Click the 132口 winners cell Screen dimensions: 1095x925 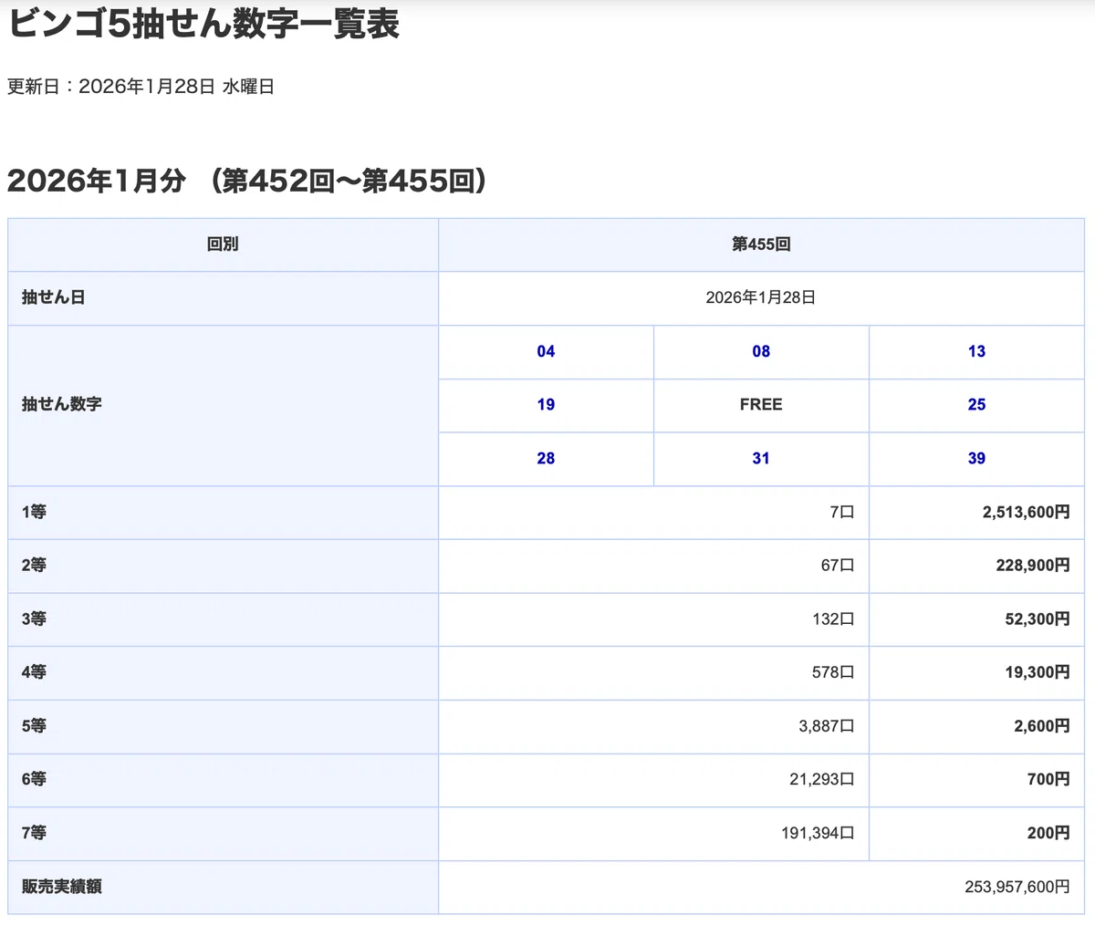pyautogui.click(x=653, y=619)
